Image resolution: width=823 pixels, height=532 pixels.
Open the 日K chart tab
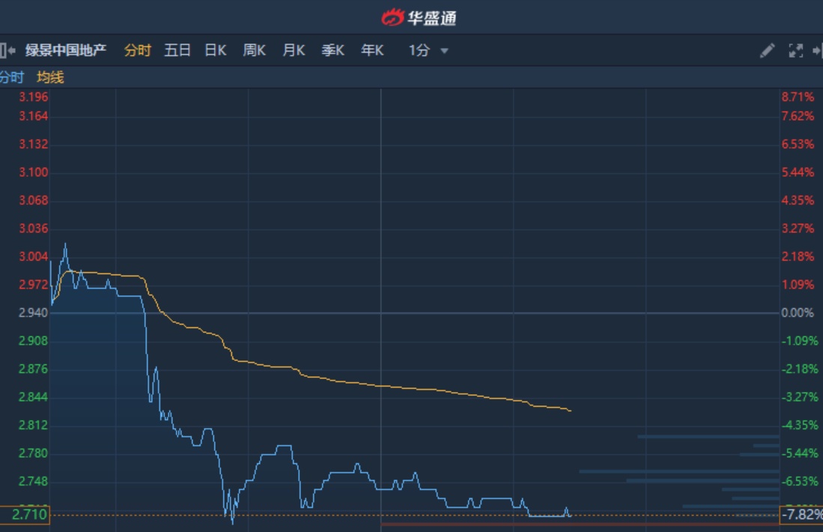click(215, 50)
